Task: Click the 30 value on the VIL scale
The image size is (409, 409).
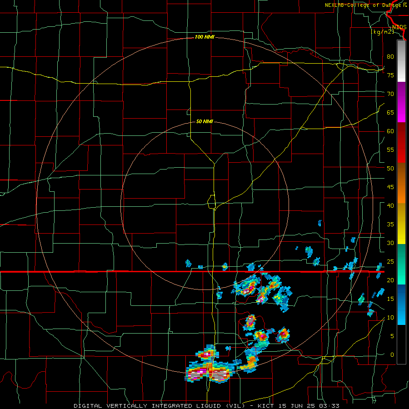Action: pos(390,243)
